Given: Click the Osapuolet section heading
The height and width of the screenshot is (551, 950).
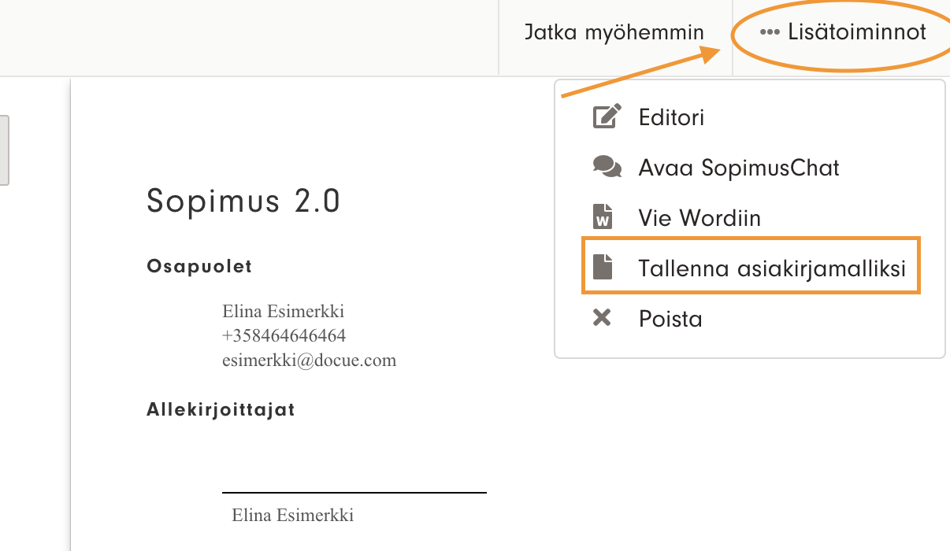Looking at the screenshot, I should pyautogui.click(x=199, y=267).
